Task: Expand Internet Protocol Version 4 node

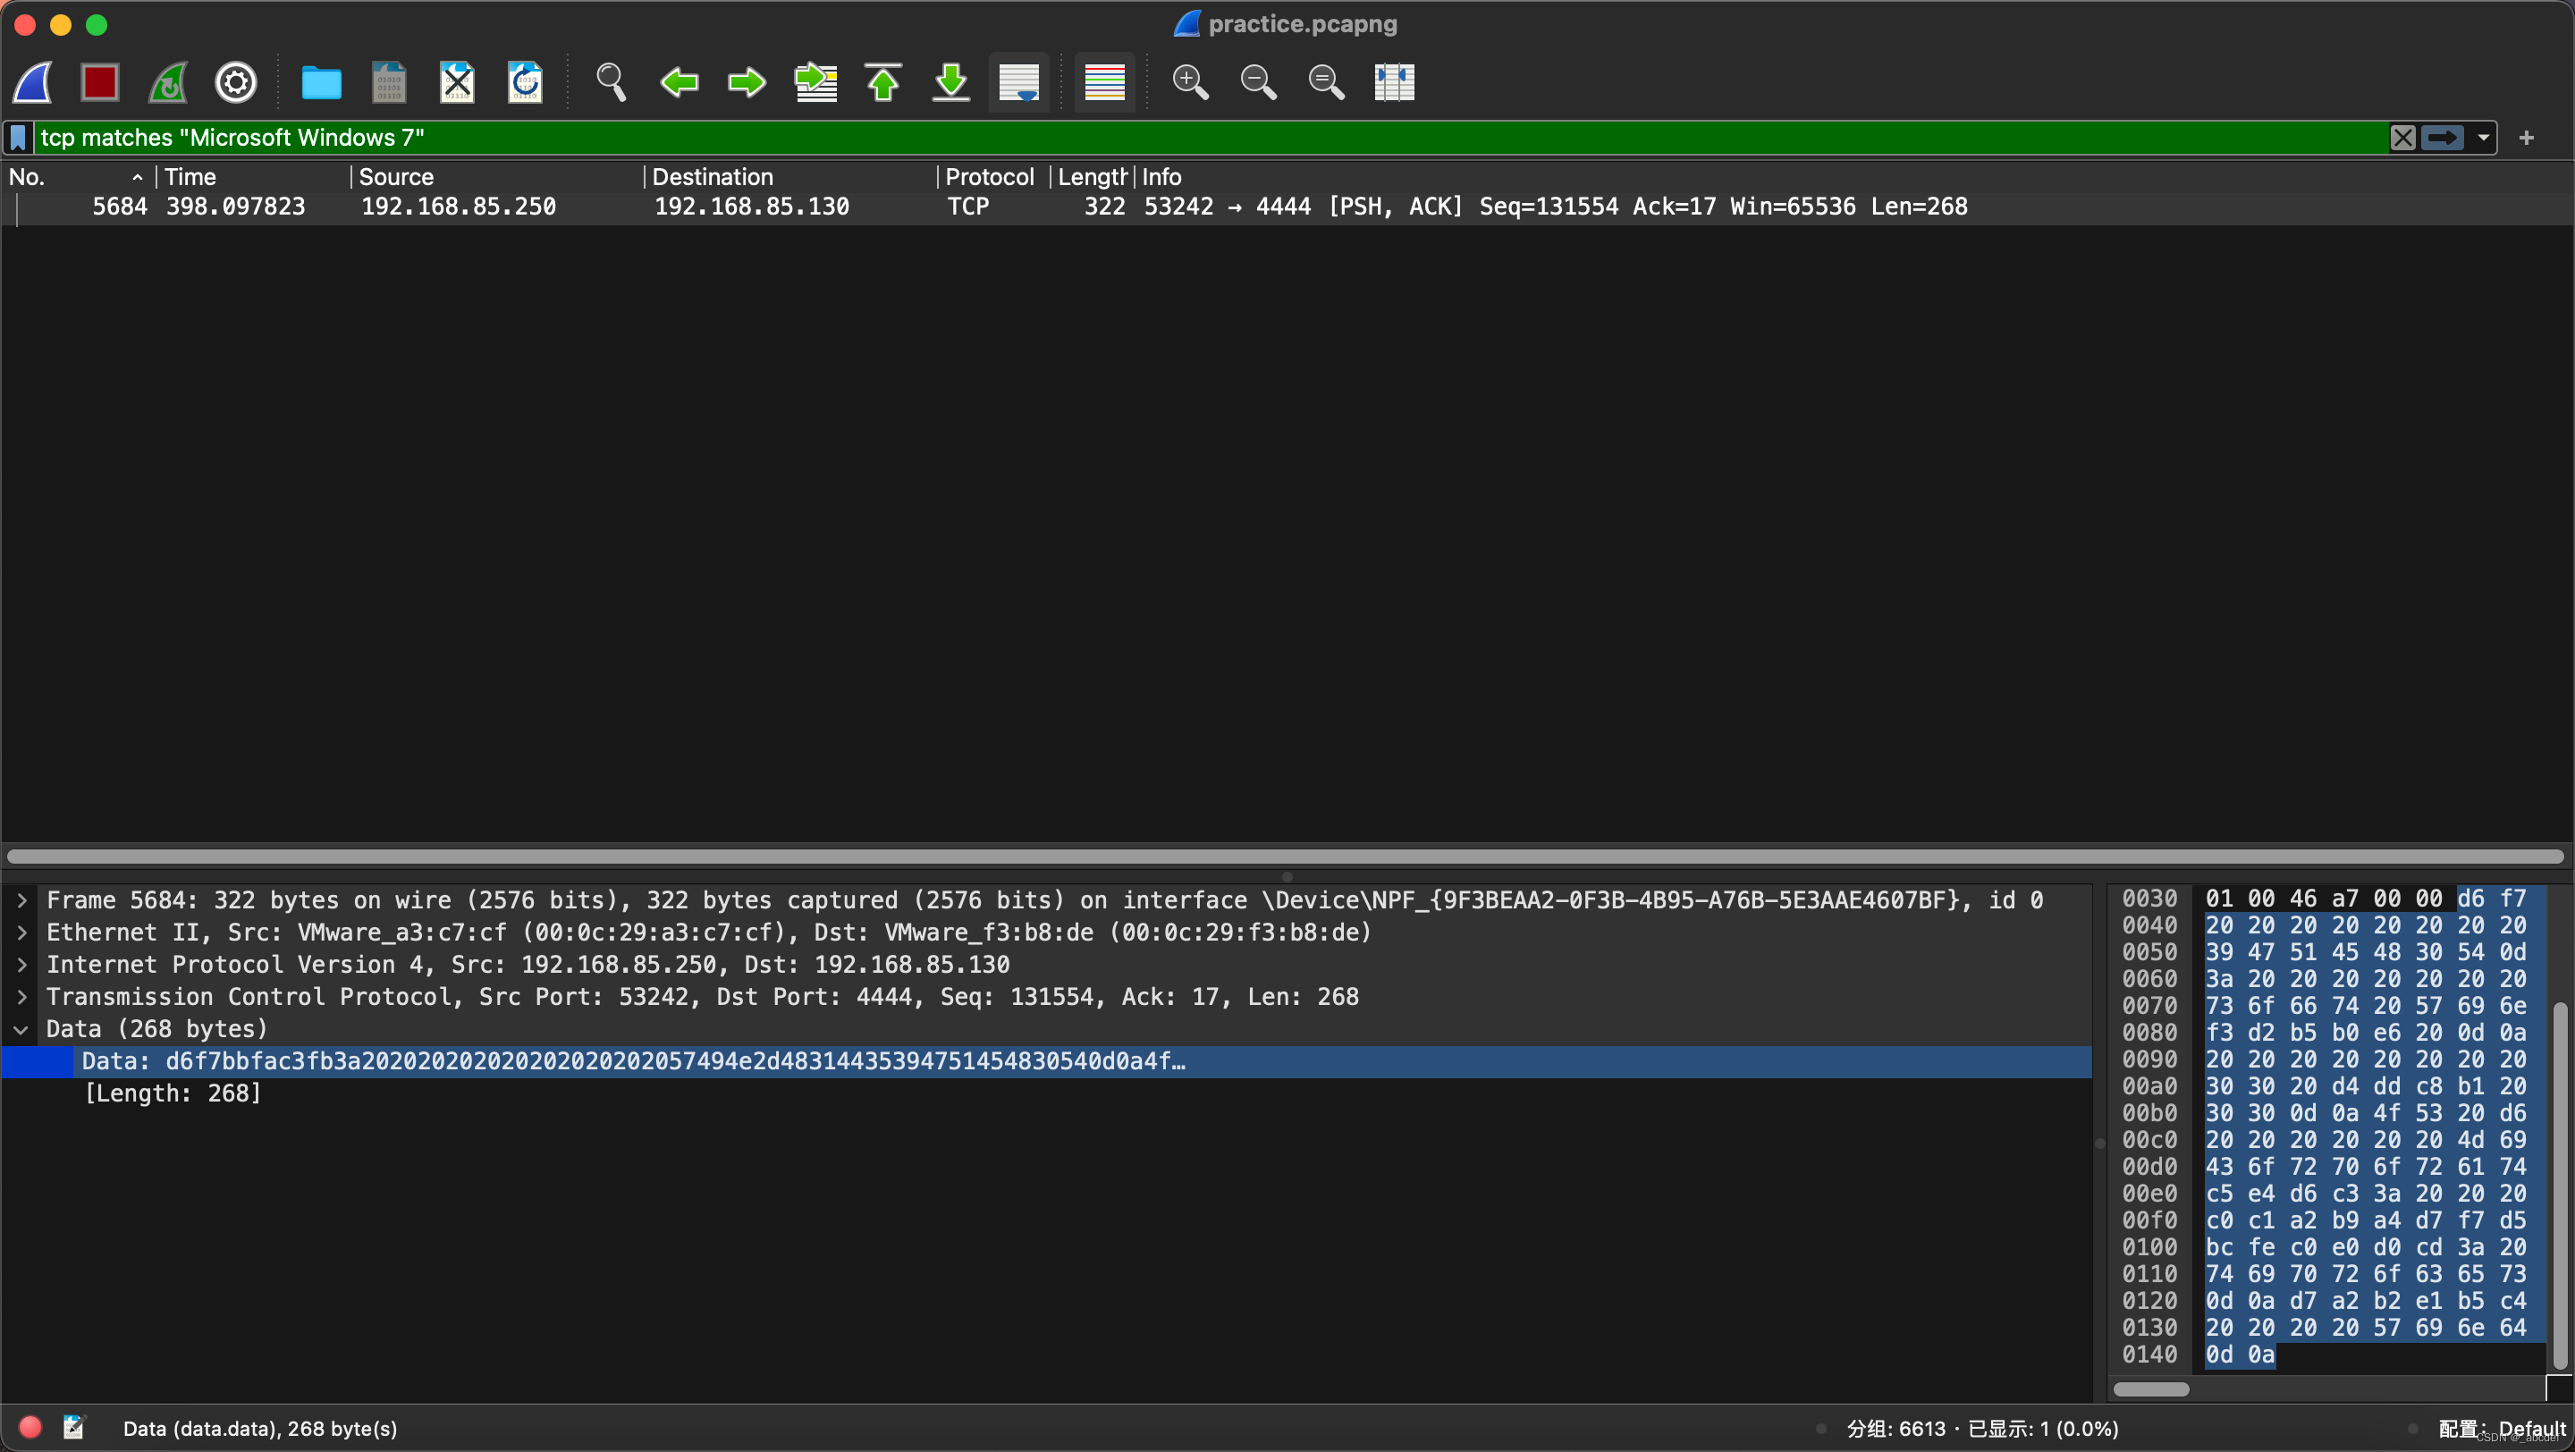Action: click(21, 965)
